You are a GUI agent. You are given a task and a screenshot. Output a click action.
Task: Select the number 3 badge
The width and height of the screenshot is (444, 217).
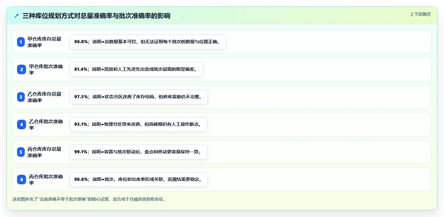pyautogui.click(x=21, y=97)
